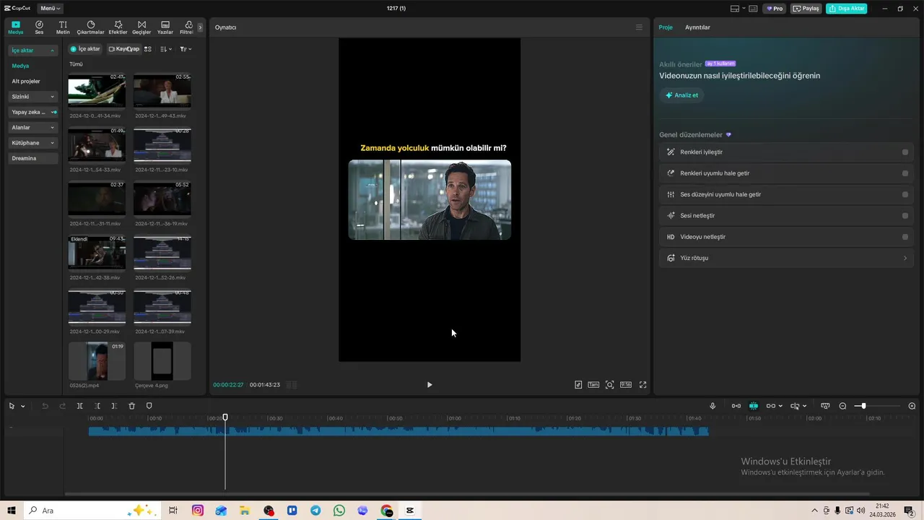This screenshot has width=924, height=520.
Task: Select Medya in the sidebar
Action: pyautogui.click(x=20, y=66)
